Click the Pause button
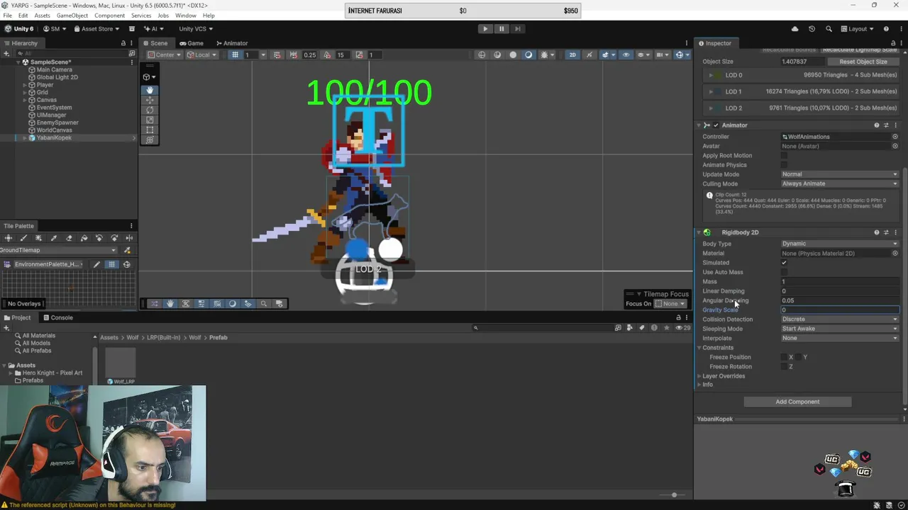The height and width of the screenshot is (510, 908). tap(502, 29)
